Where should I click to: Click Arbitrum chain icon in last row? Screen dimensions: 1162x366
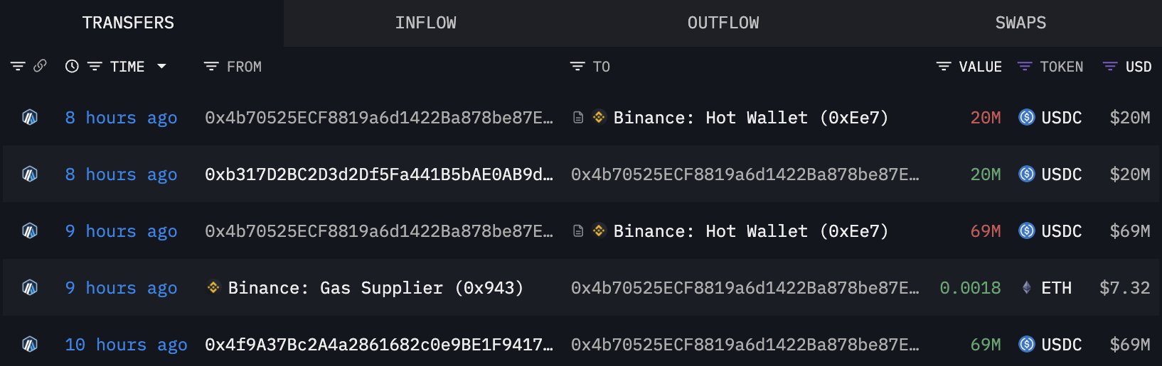click(30, 345)
